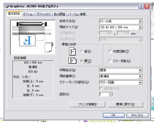Switch to the オプション tab

28,14
